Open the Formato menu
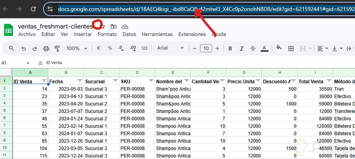This screenshot has height=159, width=355. [x=107, y=34]
